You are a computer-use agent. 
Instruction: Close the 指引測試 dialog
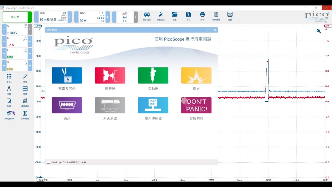215,30
